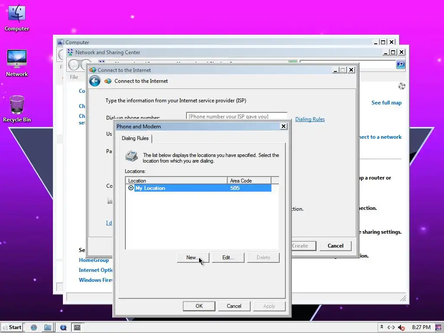Click OK in Phone and Modem dialog
Screen dimensions: 444x333
(x=199, y=306)
